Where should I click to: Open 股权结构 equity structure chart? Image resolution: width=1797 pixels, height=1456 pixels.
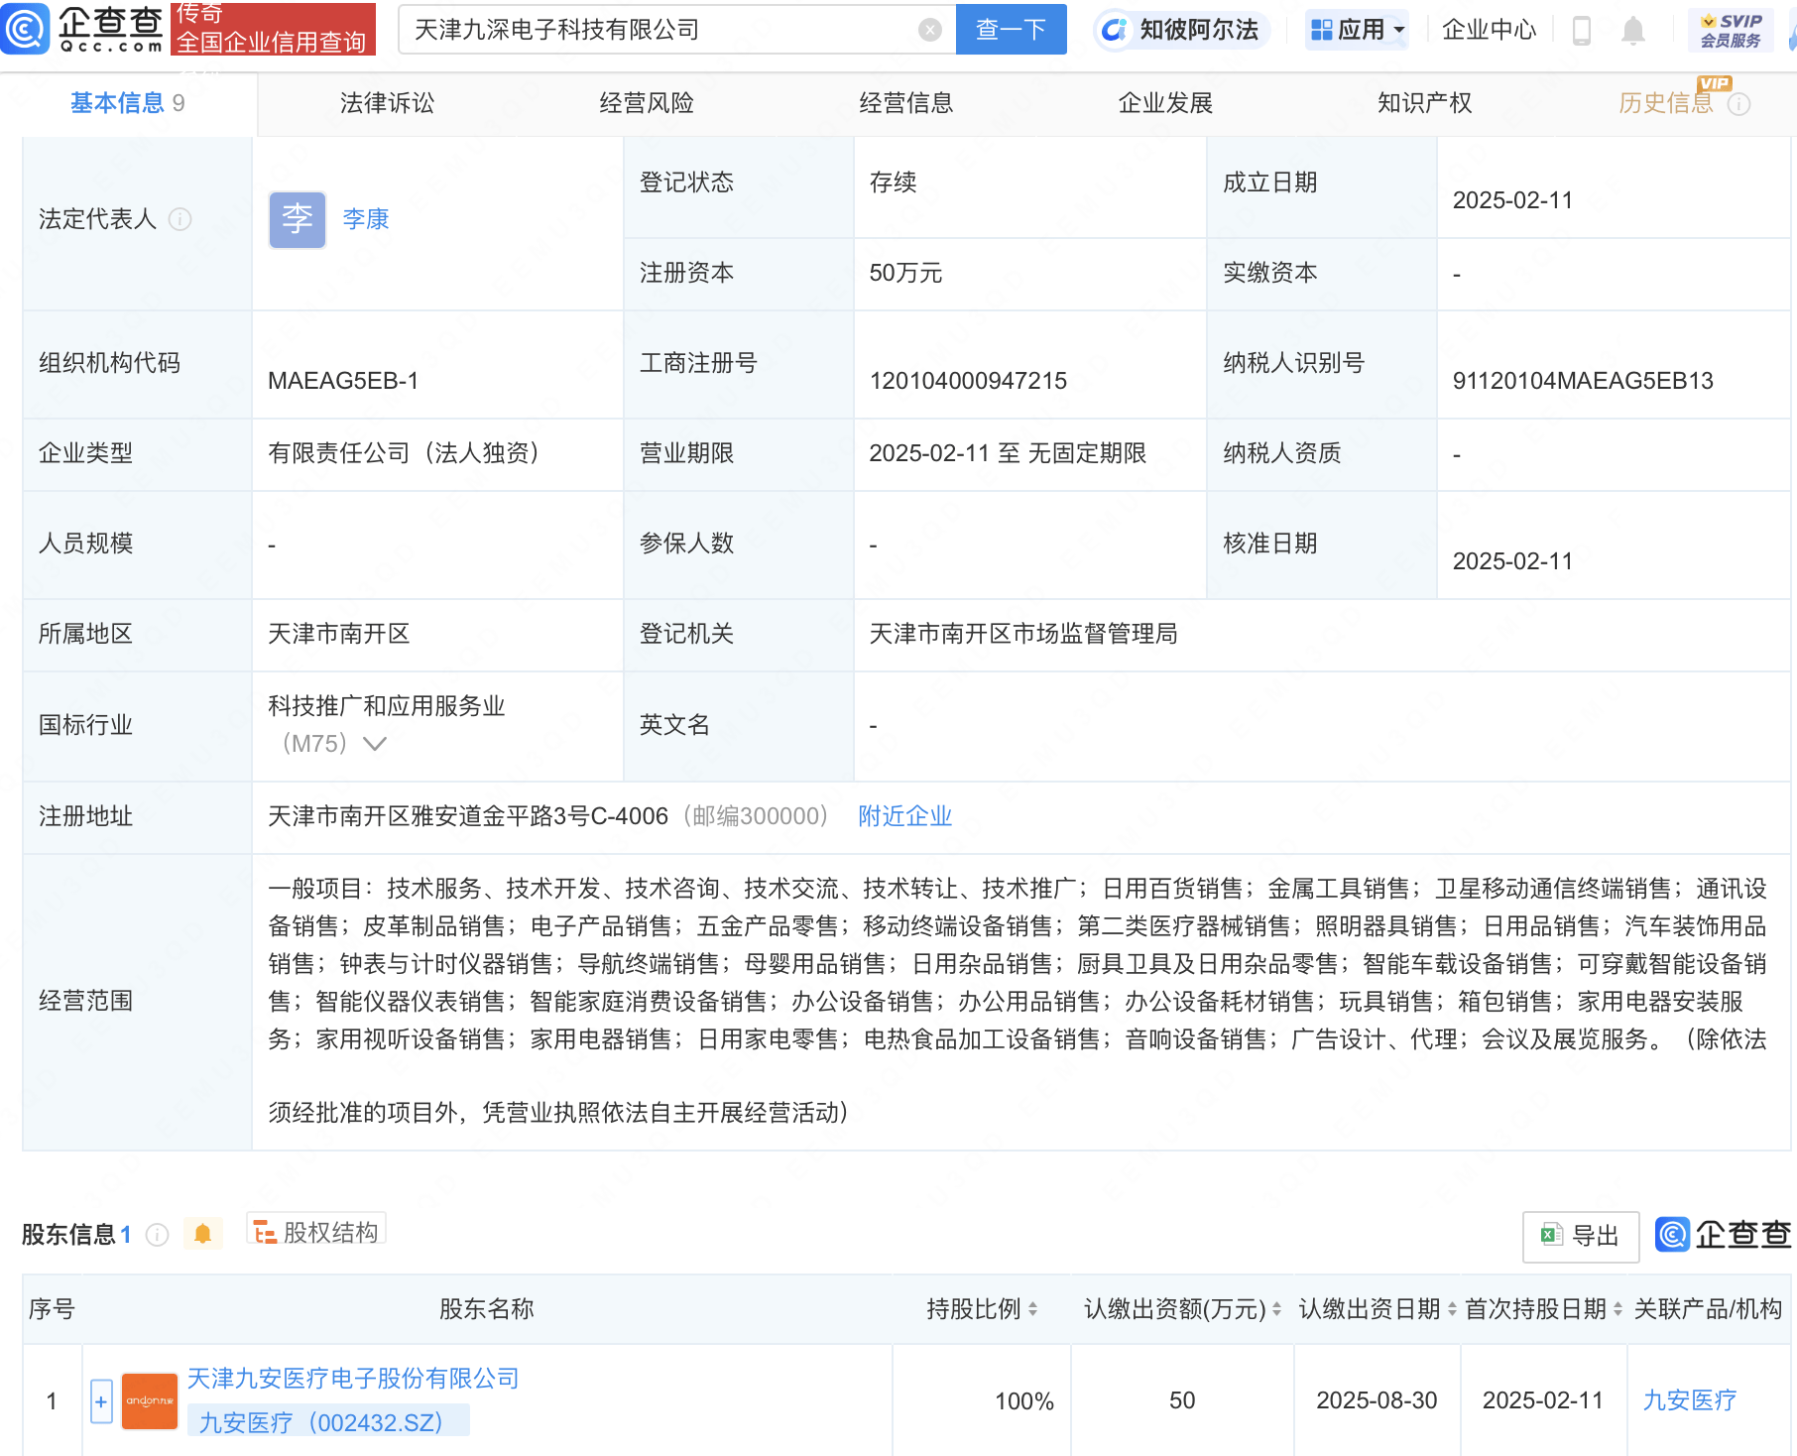pyautogui.click(x=316, y=1232)
